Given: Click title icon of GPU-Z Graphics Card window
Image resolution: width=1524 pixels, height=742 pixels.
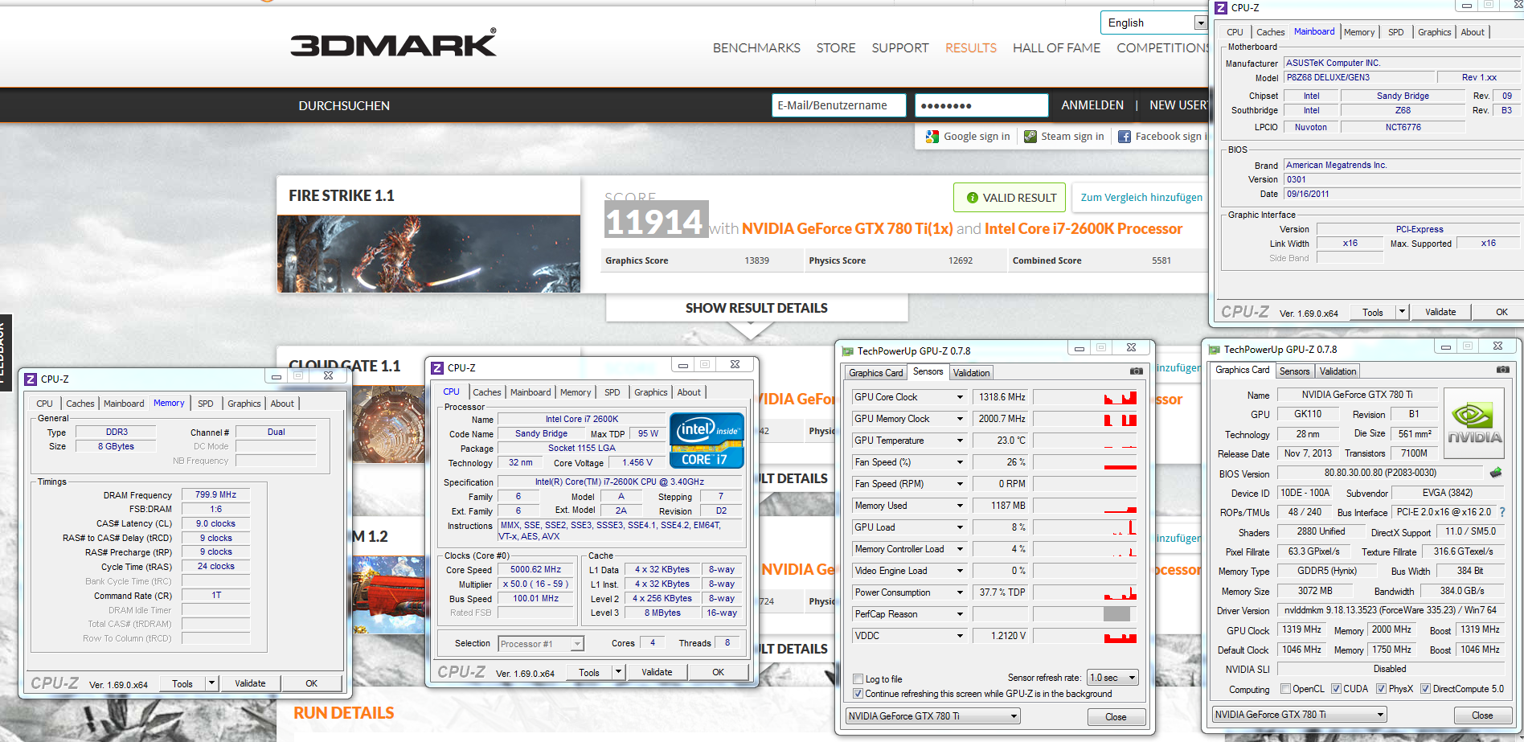Looking at the screenshot, I should click(x=1214, y=350).
